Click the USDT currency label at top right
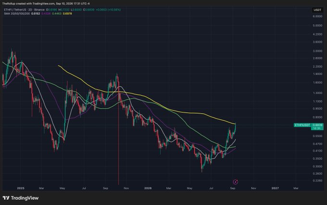This screenshot has height=205, width=327. tap(317, 10)
